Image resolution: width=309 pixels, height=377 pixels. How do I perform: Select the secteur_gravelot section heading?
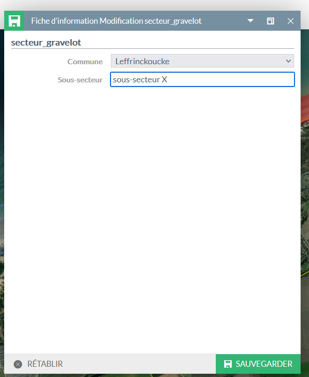[46, 42]
